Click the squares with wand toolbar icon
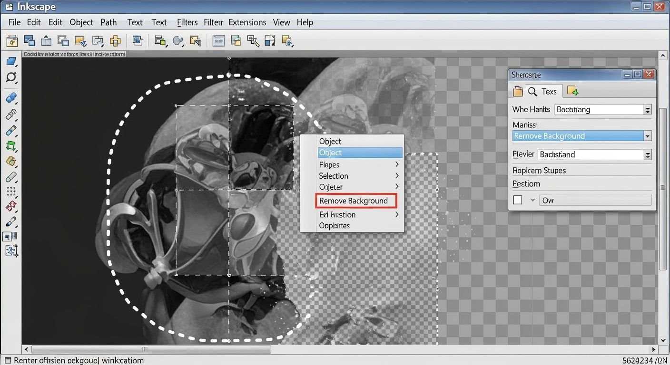This screenshot has width=670, height=365. [x=253, y=41]
